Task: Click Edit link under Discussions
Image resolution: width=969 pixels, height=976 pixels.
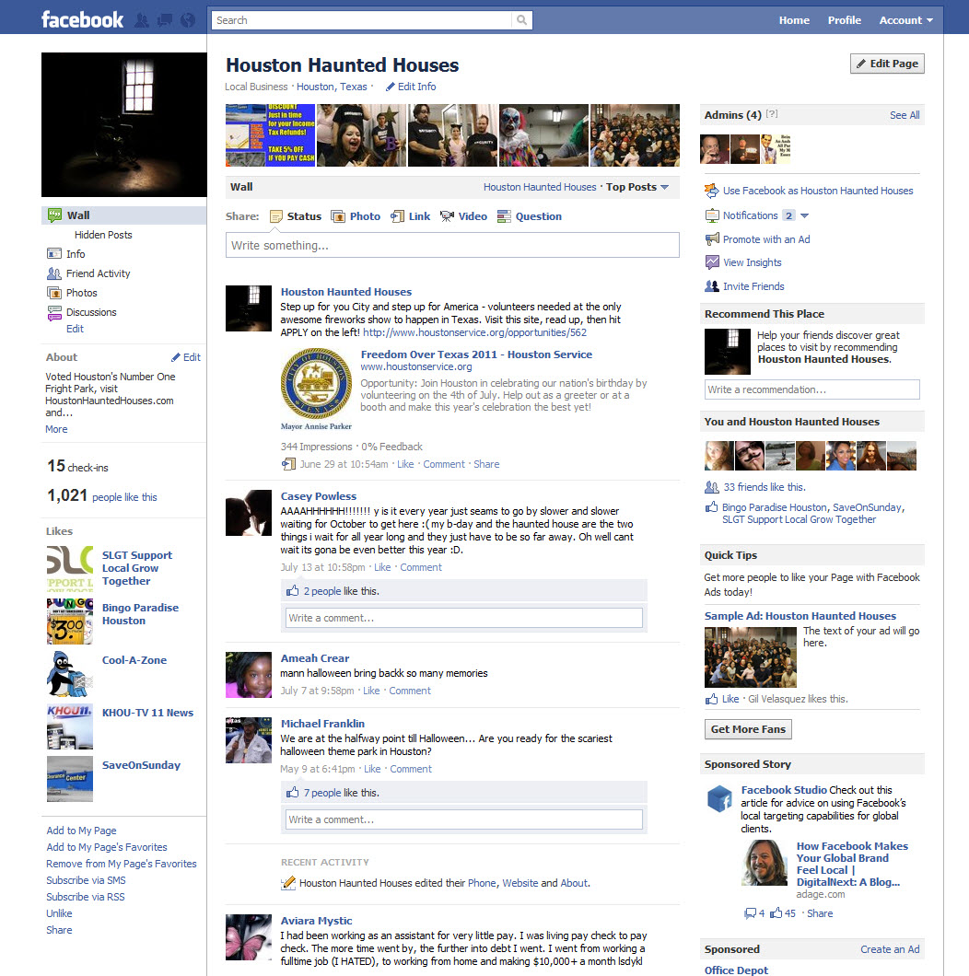Action: point(75,329)
